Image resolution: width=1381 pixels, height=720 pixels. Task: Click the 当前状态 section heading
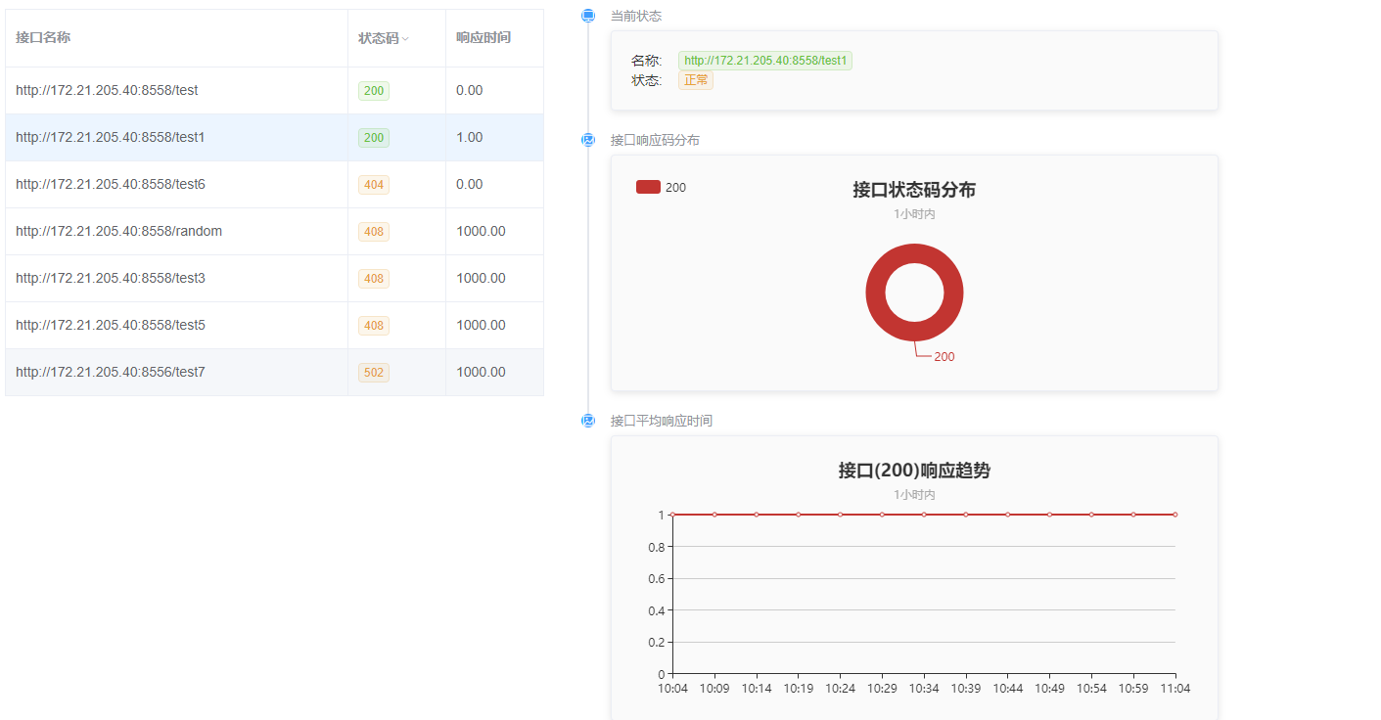point(636,16)
